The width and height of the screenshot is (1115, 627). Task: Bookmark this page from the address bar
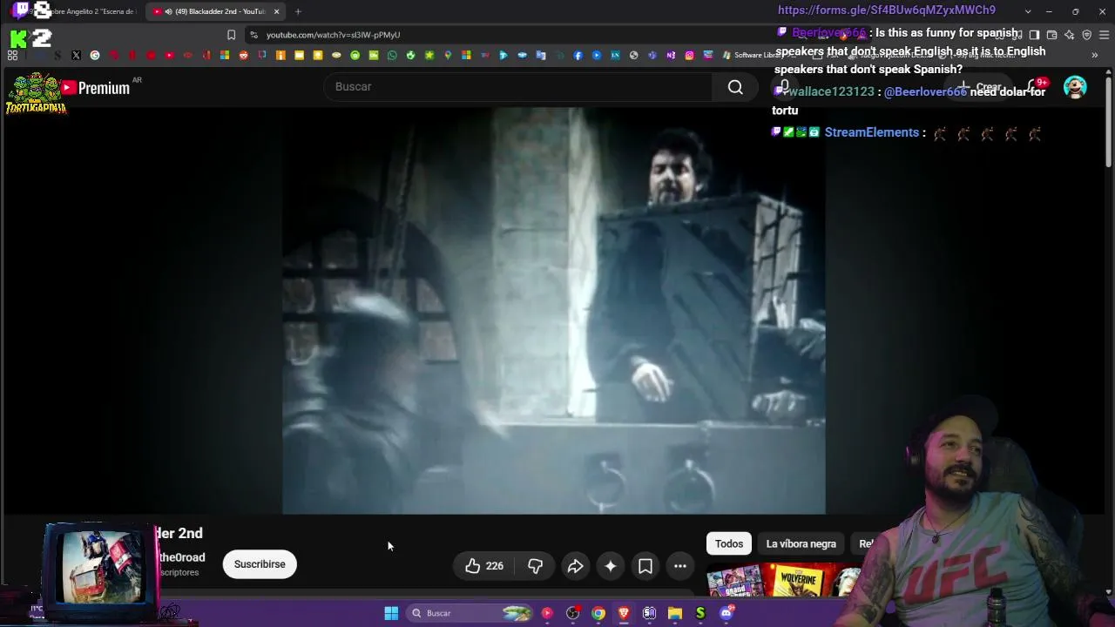click(231, 35)
